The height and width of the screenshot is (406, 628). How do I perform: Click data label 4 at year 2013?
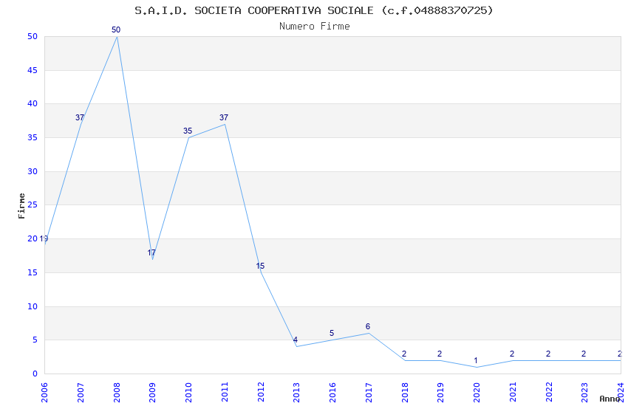tap(296, 340)
